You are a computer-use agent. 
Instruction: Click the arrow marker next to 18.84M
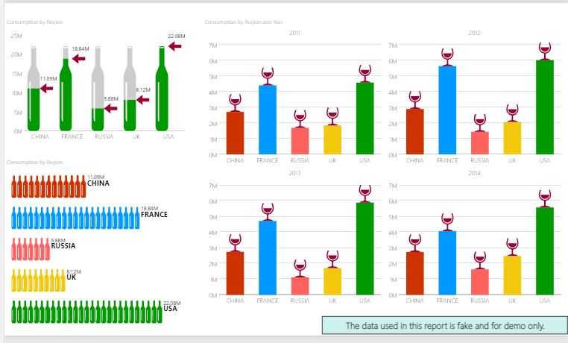pos(79,58)
